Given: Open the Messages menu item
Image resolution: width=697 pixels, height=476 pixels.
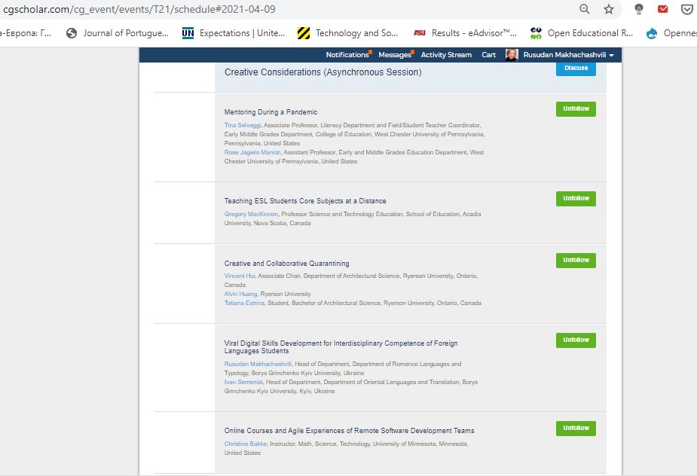Looking at the screenshot, I should point(395,55).
